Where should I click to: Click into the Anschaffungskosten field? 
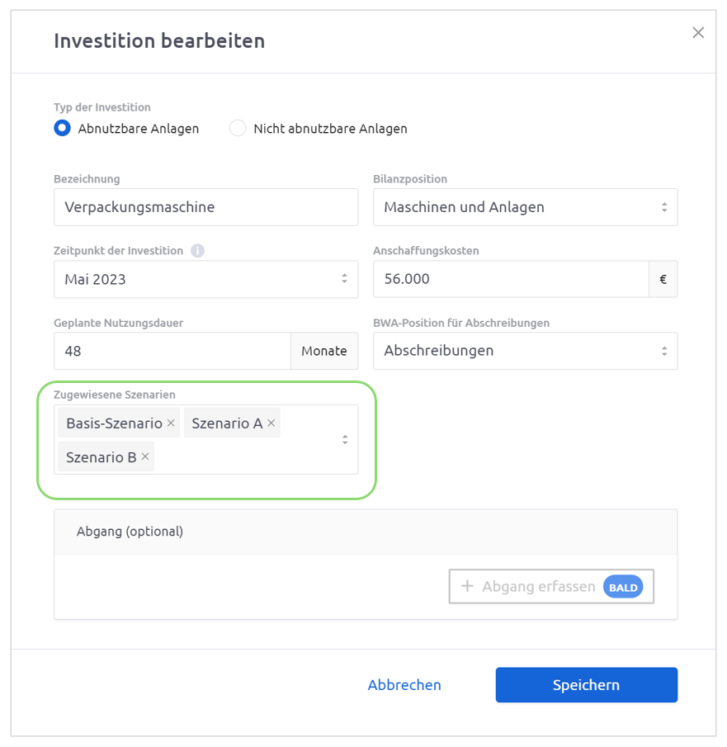point(511,279)
